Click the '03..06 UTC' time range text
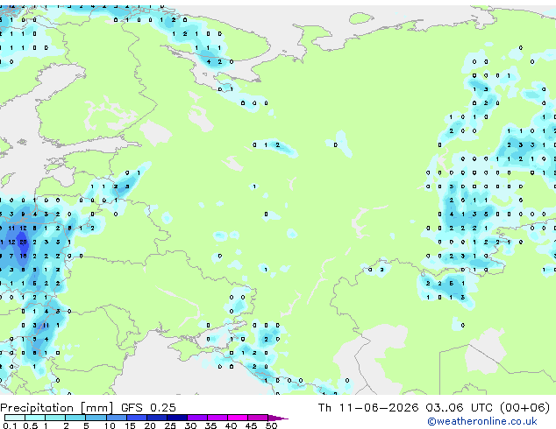The image size is (556, 429). click(460, 407)
